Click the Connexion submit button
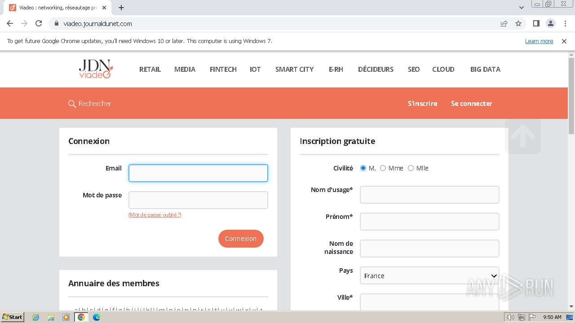The height and width of the screenshot is (323, 575). pos(241,239)
